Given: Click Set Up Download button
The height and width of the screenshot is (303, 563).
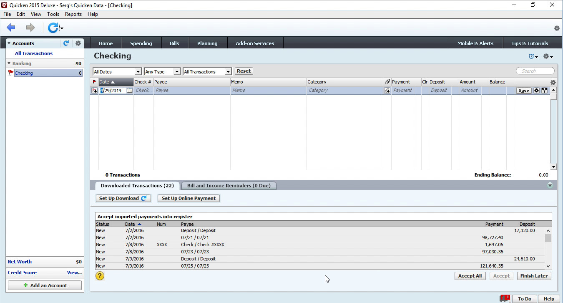Looking at the screenshot, I should 123,198.
